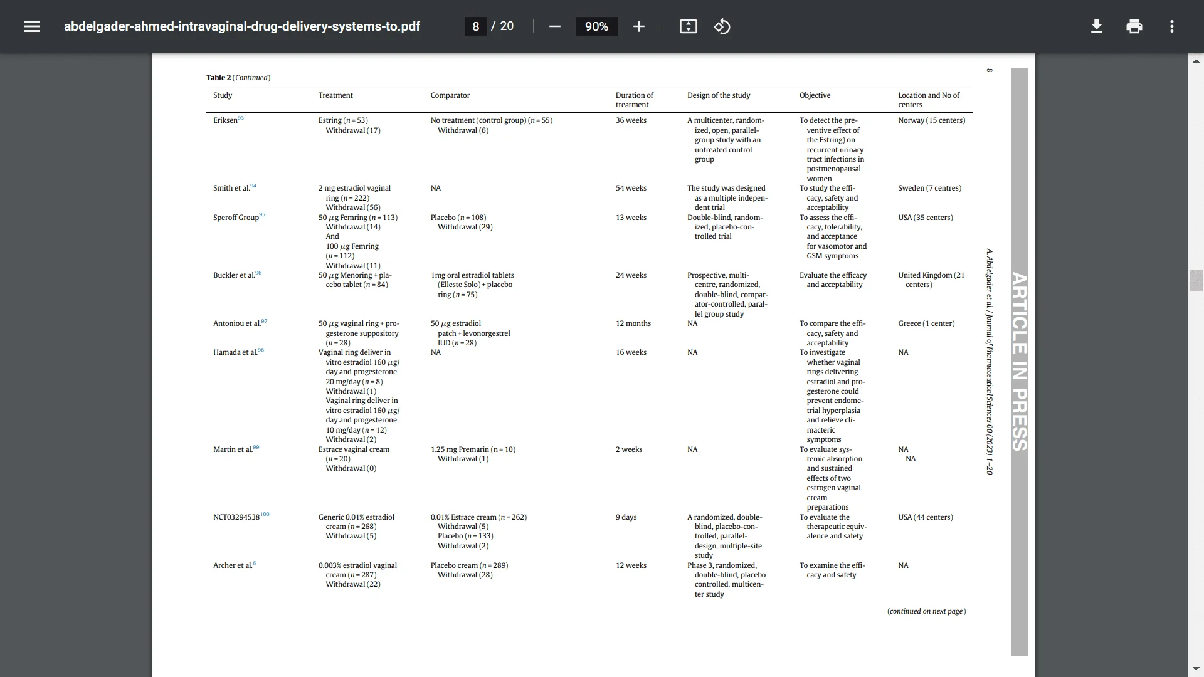Image resolution: width=1204 pixels, height=677 pixels.
Task: Click the 'Norway (15 centers)' cell
Action: tap(931, 120)
